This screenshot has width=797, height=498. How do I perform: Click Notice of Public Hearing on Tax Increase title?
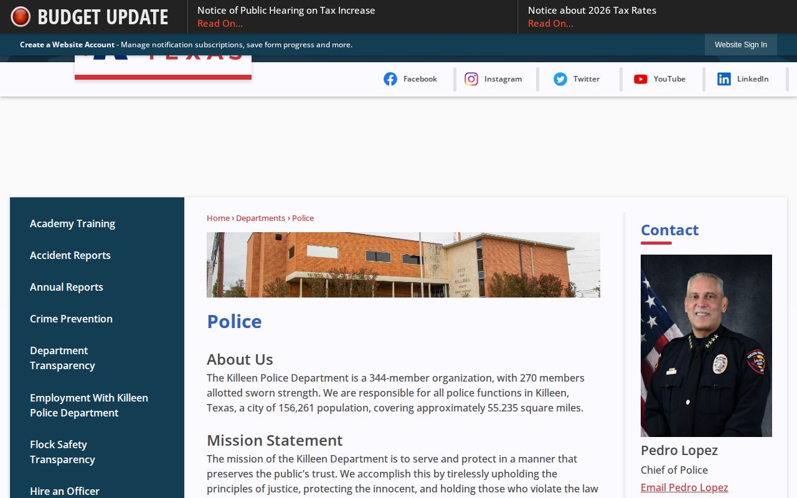286,11
